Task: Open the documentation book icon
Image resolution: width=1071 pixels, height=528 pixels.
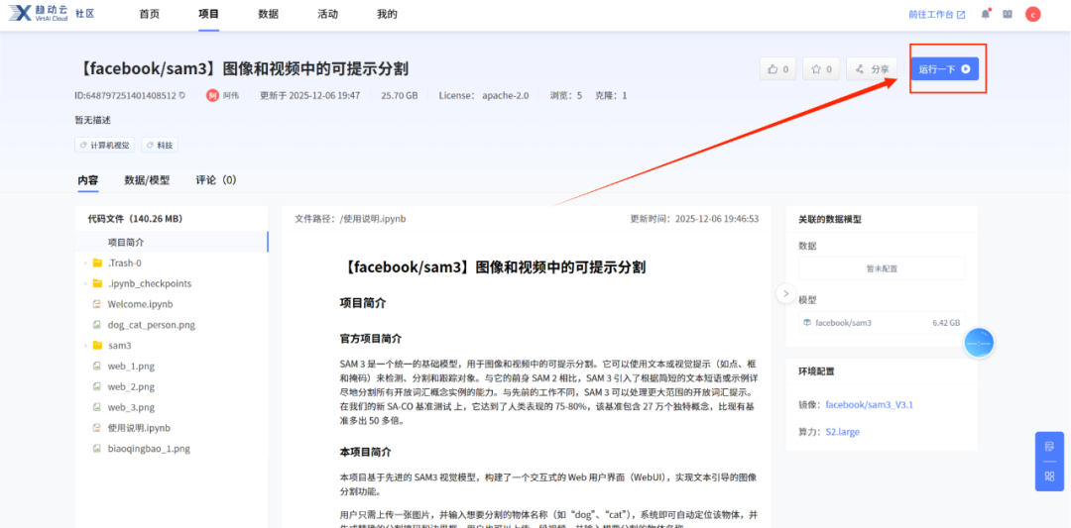Action: tap(1007, 14)
